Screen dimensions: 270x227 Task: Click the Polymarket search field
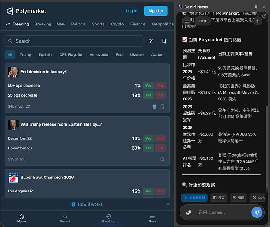(x=74, y=41)
